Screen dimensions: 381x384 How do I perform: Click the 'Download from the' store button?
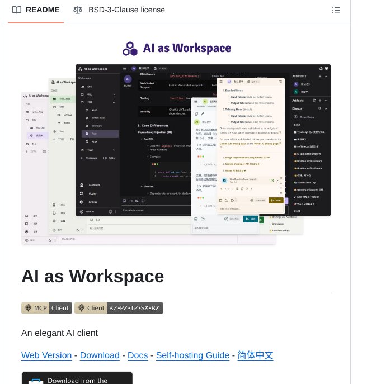click(77, 378)
